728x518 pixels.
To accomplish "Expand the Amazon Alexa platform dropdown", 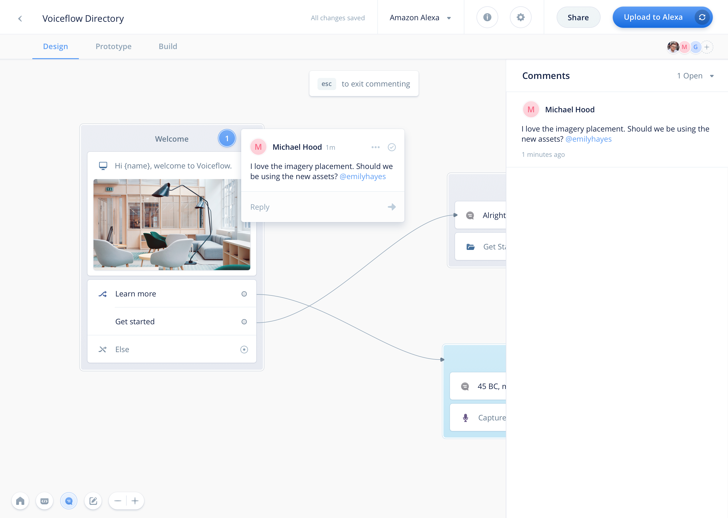I will point(420,18).
